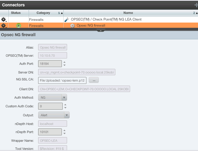
Task: Click the Server DN field
Action: (x=77, y=72)
